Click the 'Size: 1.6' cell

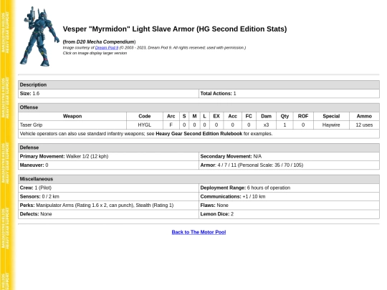point(108,94)
